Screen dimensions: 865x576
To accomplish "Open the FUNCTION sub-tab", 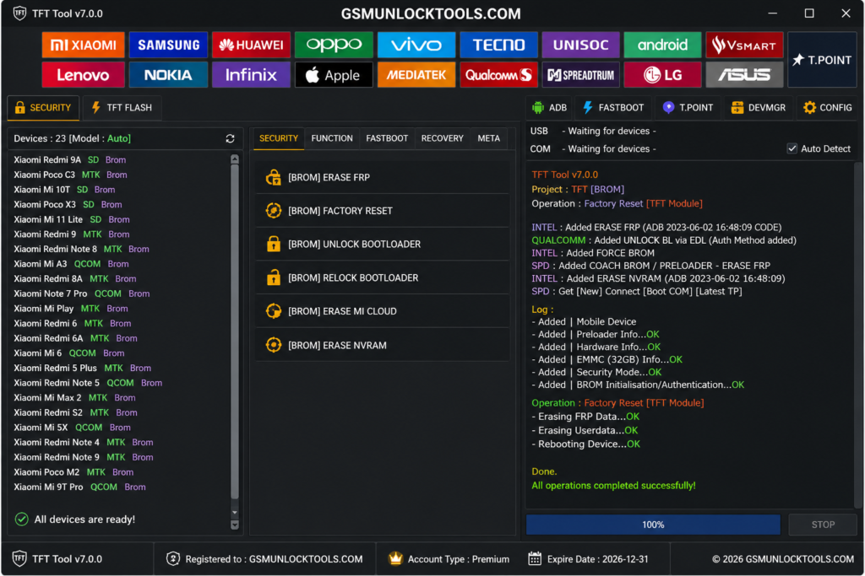I will click(x=331, y=139).
